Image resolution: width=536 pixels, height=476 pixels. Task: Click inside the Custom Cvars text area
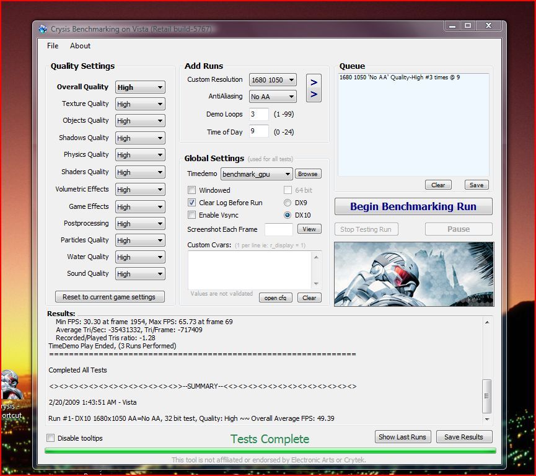point(250,270)
